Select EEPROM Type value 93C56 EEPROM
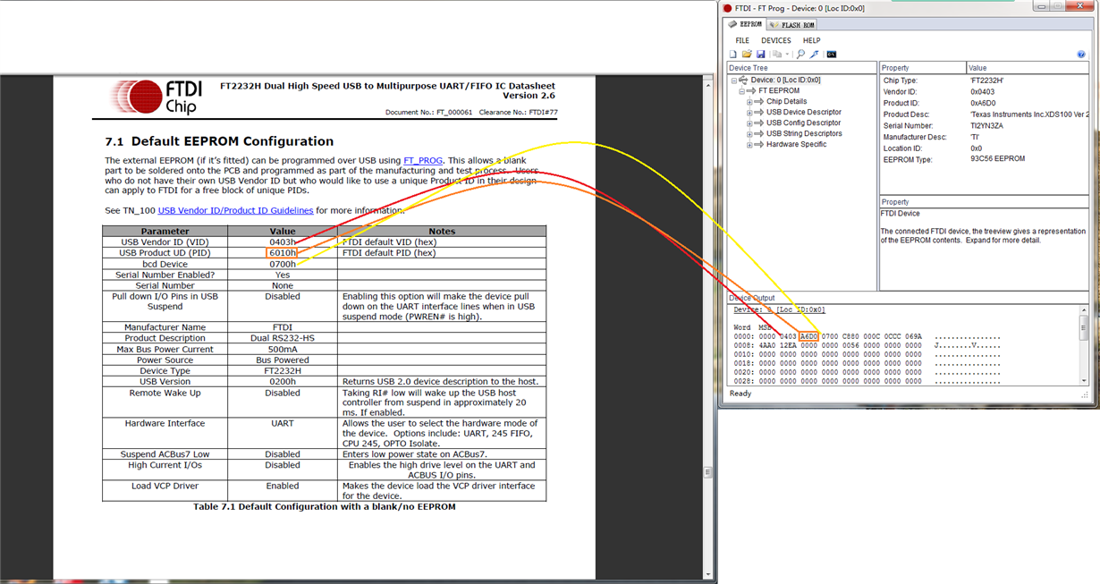 click(x=997, y=159)
